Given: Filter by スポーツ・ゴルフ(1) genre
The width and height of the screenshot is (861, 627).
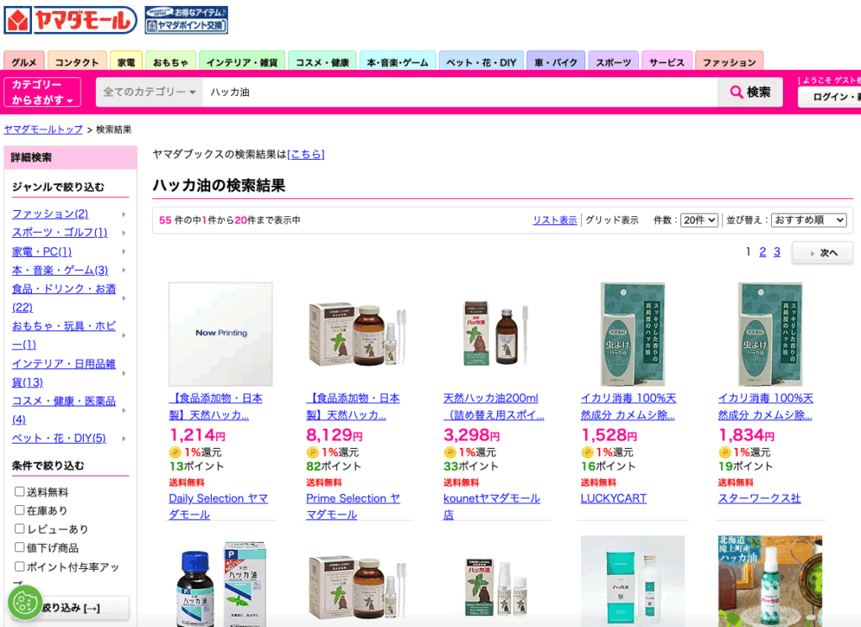Looking at the screenshot, I should point(60,232).
